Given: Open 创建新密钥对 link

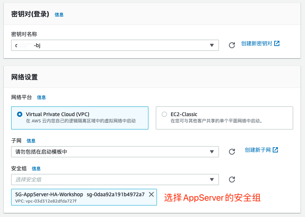Looking at the screenshot, I should [256, 43].
